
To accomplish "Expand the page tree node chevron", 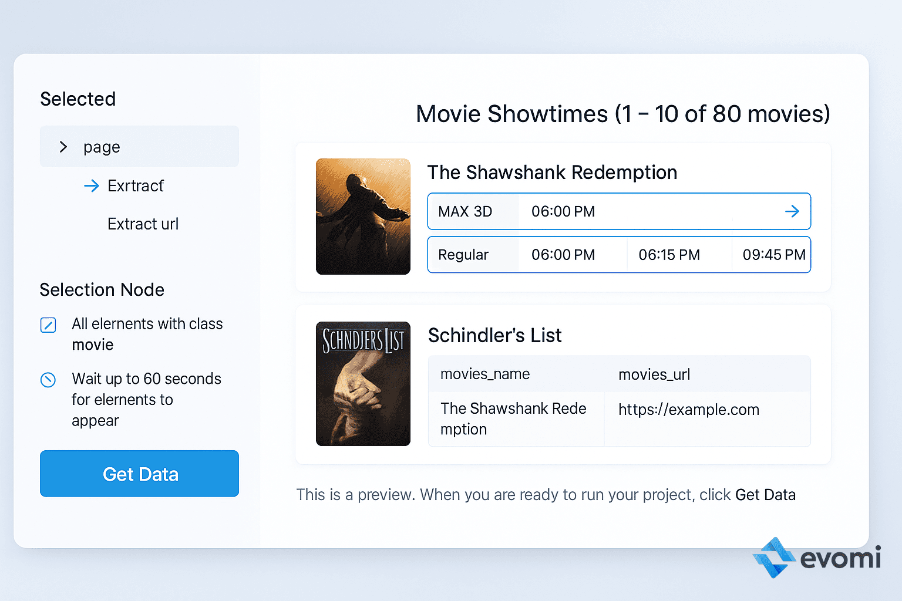I will tap(63, 147).
